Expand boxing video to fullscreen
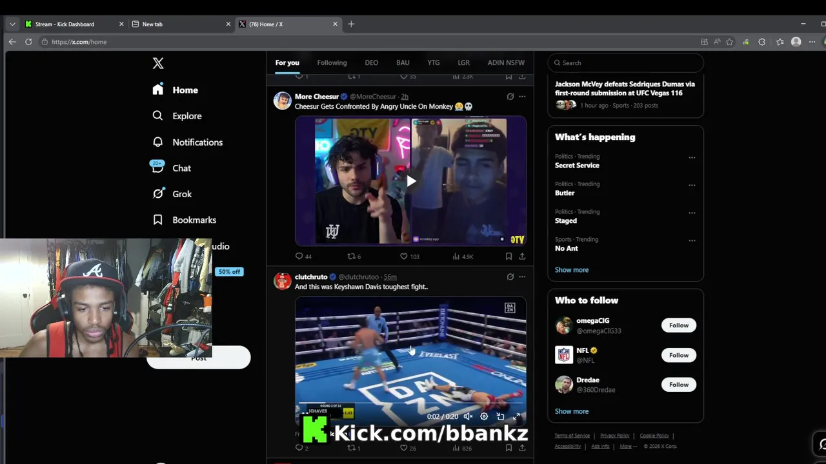The width and height of the screenshot is (826, 464). 516,416
